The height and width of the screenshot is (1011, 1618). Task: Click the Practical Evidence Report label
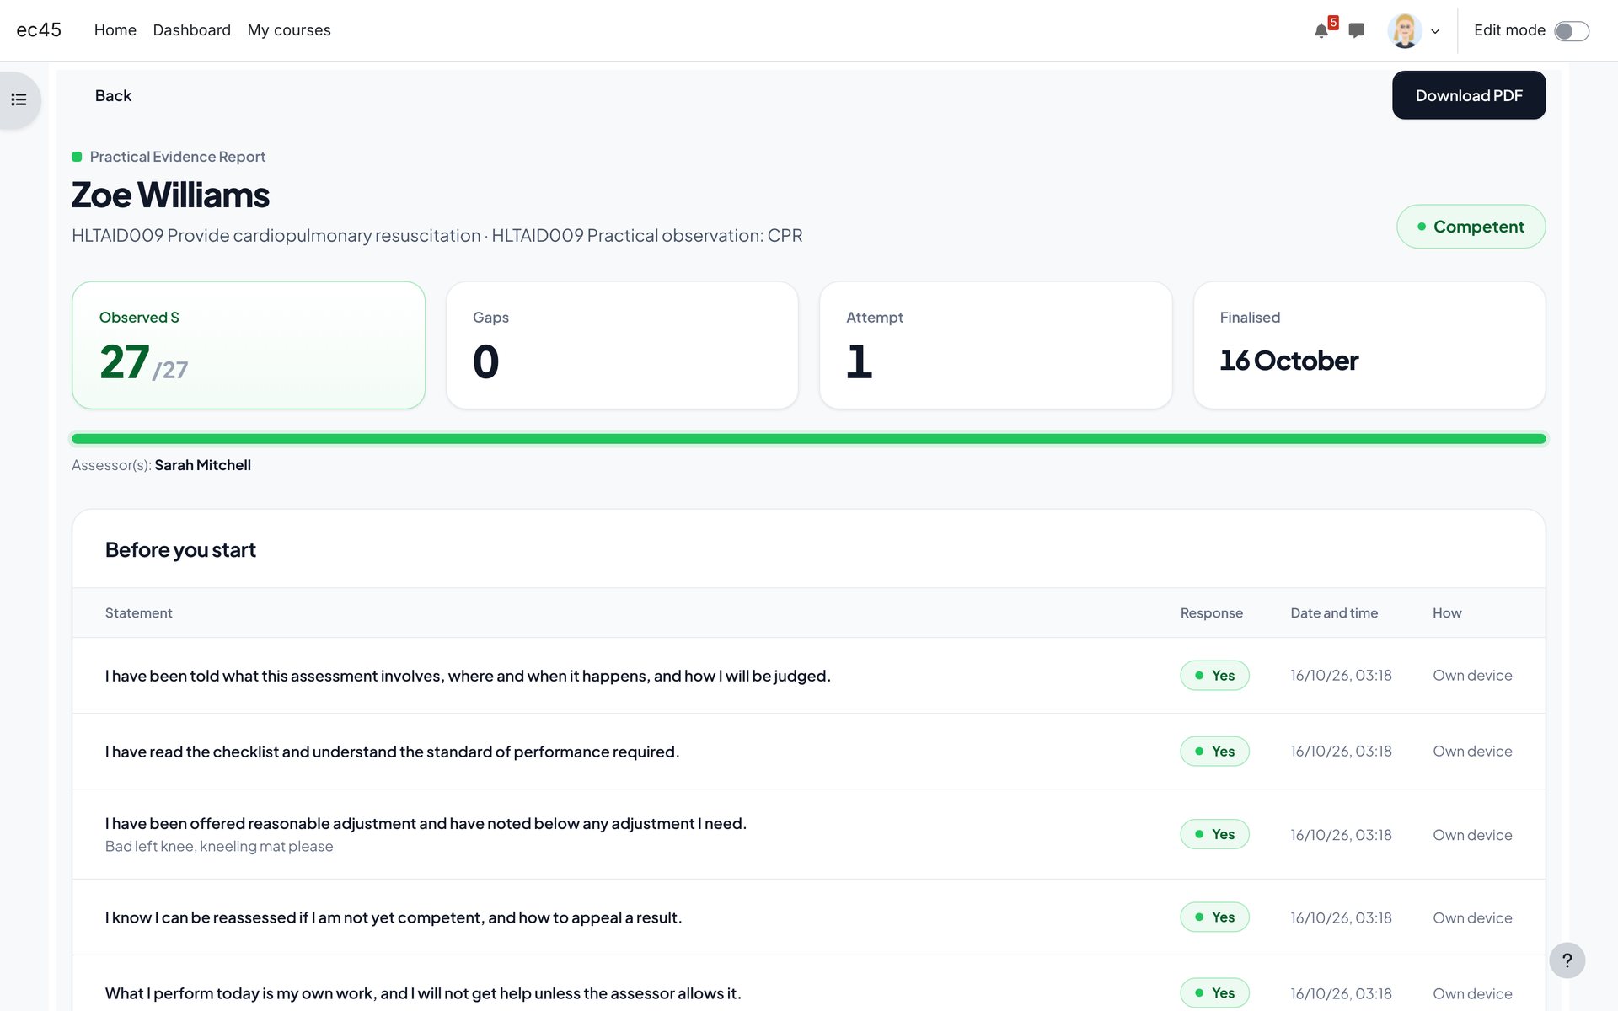pyautogui.click(x=178, y=157)
